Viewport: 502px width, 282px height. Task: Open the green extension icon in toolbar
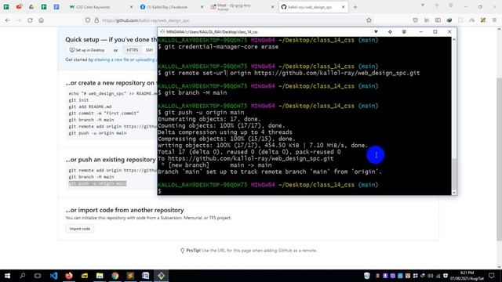[449, 20]
